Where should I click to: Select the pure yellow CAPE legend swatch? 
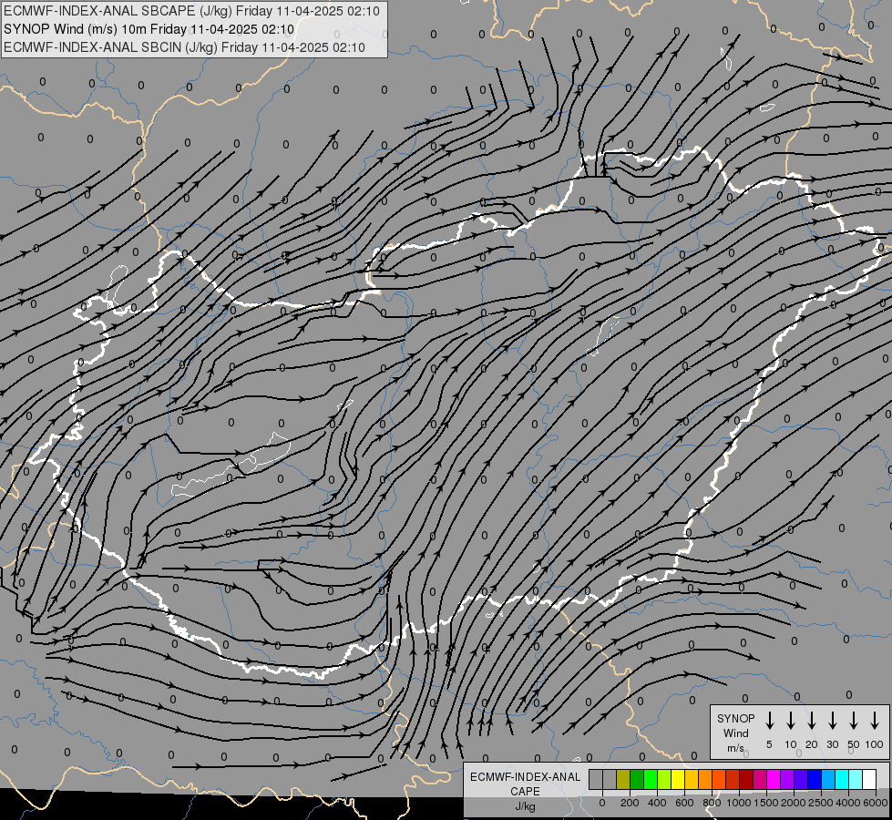678,779
